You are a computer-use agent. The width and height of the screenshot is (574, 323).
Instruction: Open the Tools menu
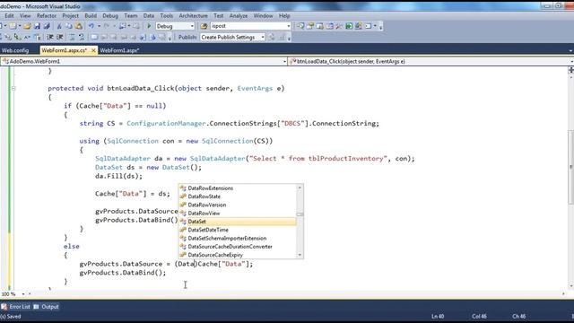166,16
